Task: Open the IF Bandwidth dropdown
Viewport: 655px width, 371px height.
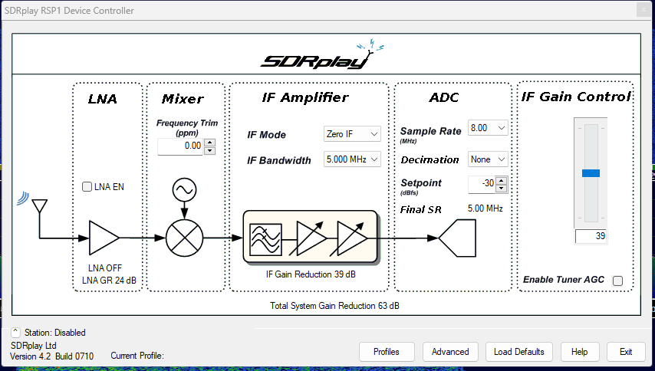Action: point(352,159)
